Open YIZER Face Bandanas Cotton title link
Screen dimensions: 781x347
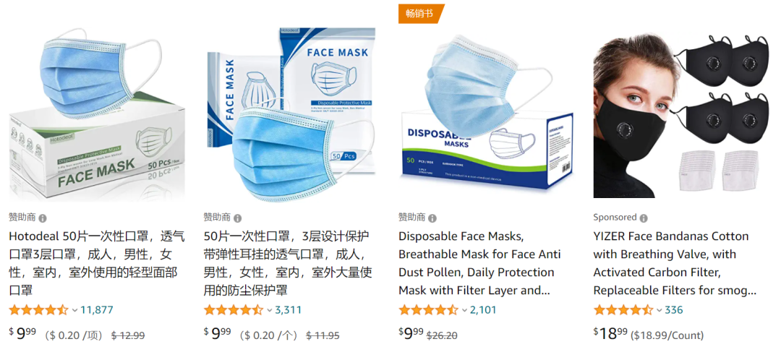click(675, 263)
